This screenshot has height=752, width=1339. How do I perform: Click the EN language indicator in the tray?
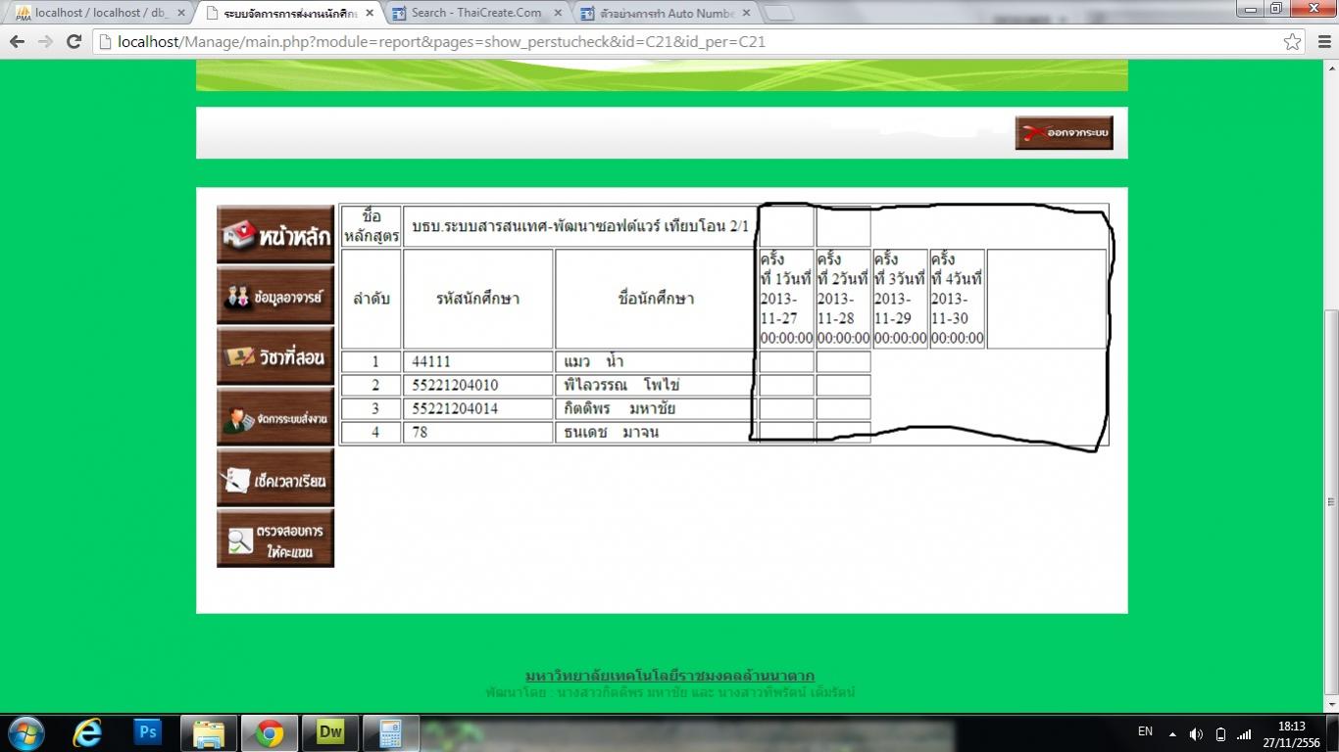[x=1145, y=731]
